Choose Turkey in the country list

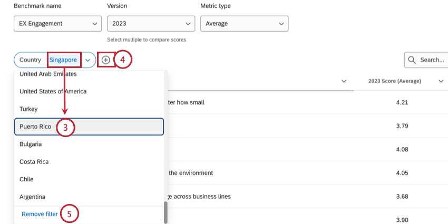[x=29, y=109]
